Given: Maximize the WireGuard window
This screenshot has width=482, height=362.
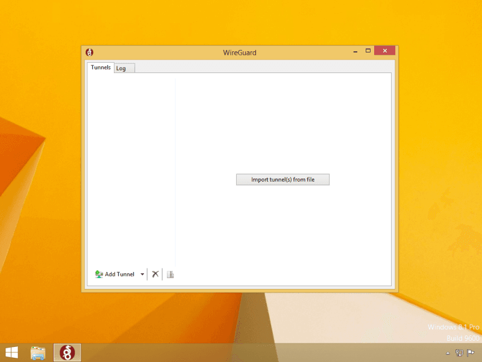Looking at the screenshot, I should click(368, 51).
